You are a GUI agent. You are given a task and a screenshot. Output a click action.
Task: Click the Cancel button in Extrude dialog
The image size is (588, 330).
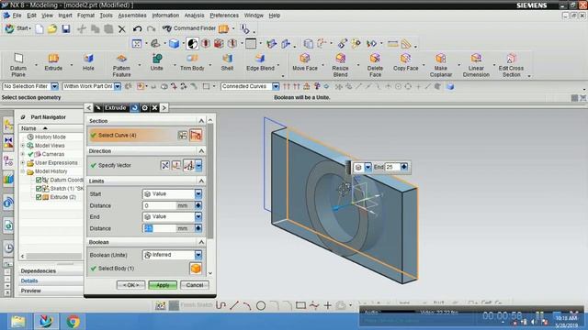[194, 285]
